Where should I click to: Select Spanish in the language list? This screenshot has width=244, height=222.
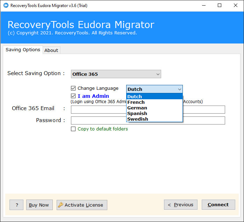(x=155, y=113)
